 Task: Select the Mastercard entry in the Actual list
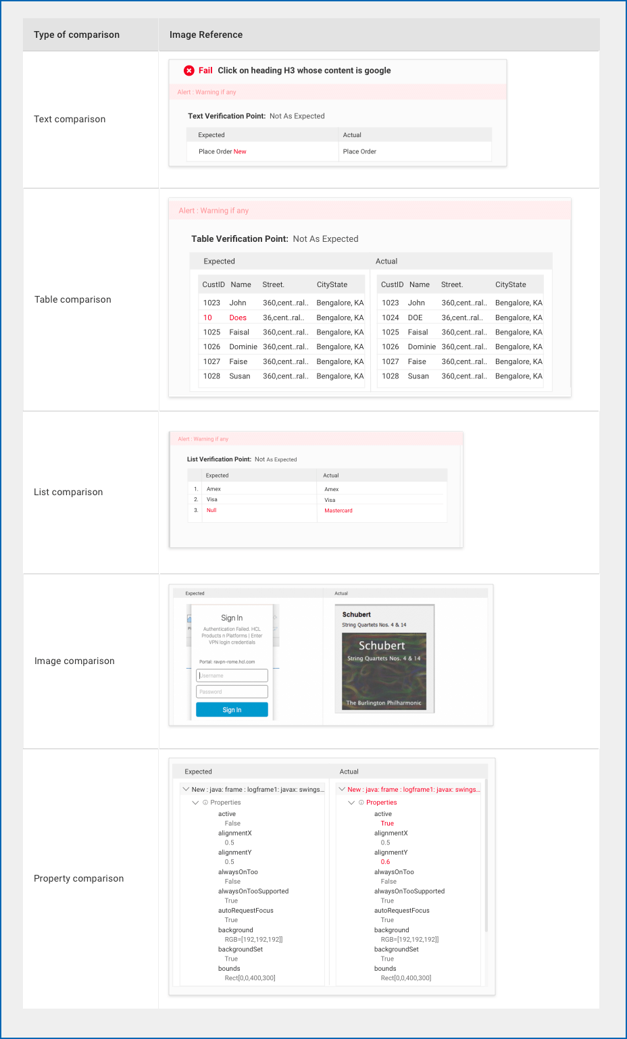[338, 511]
